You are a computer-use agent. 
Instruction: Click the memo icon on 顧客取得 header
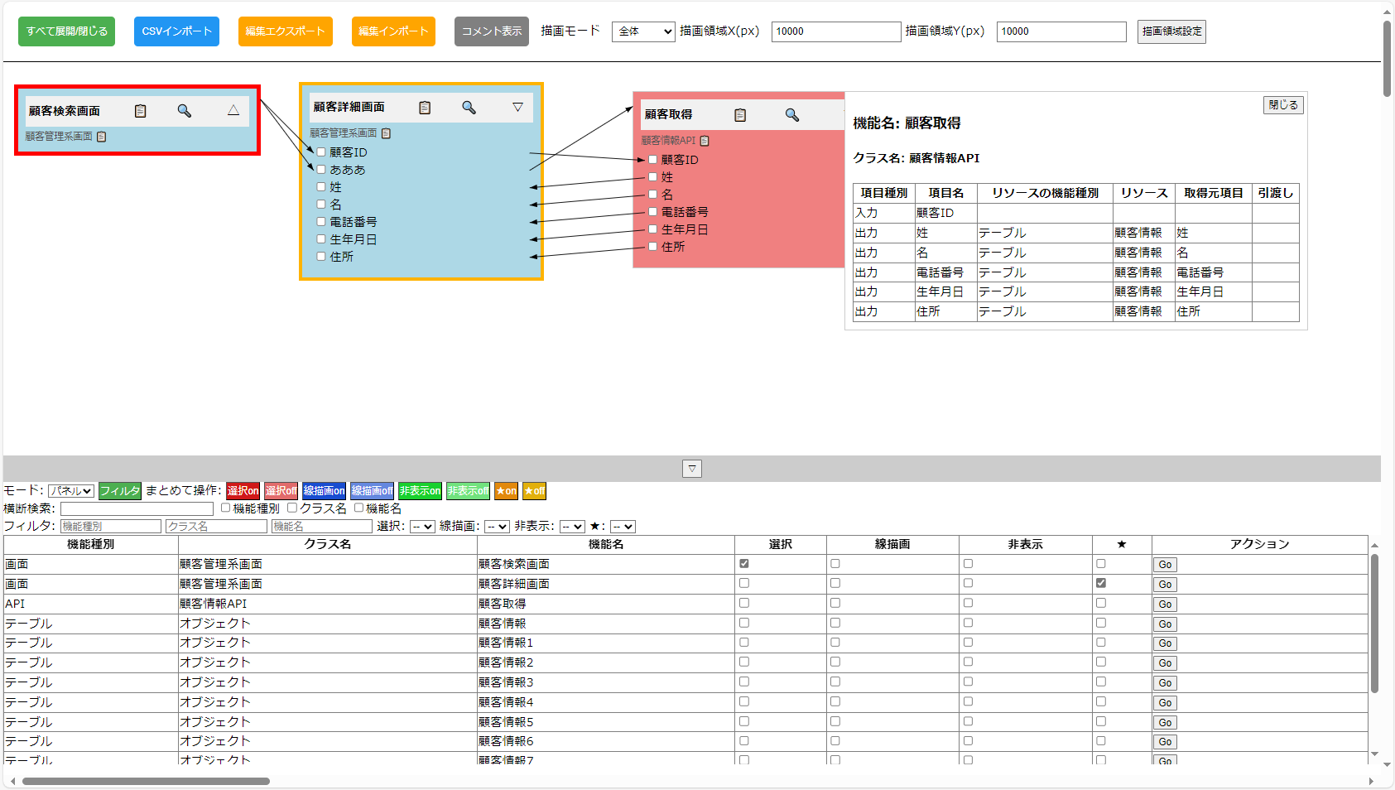point(740,114)
